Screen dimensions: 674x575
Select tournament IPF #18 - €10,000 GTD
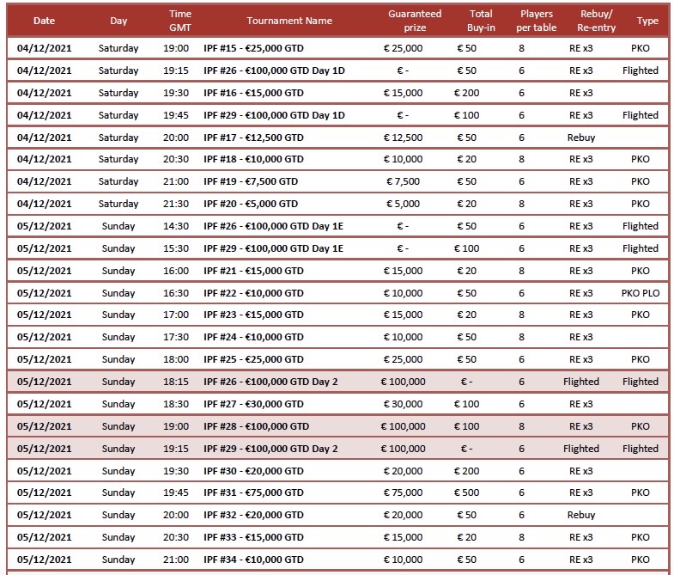tap(253, 159)
